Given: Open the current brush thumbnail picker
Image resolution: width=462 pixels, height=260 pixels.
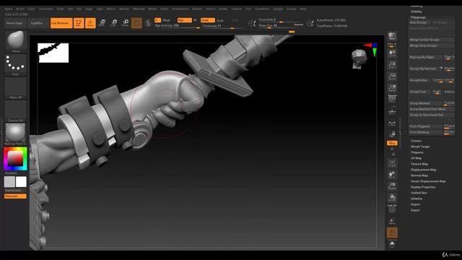Looking at the screenshot, I should pos(15,40).
